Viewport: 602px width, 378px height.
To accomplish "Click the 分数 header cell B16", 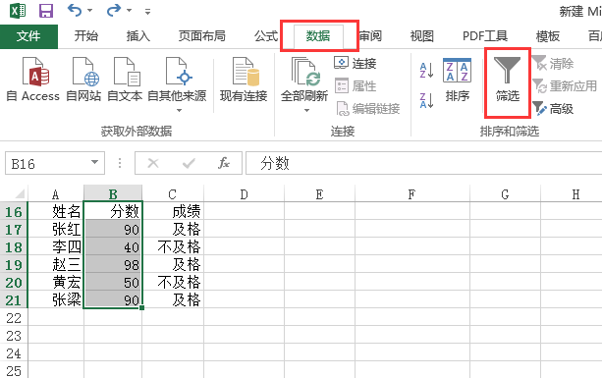I will click(113, 211).
